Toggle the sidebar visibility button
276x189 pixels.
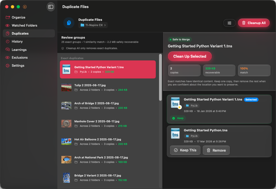[51, 7]
